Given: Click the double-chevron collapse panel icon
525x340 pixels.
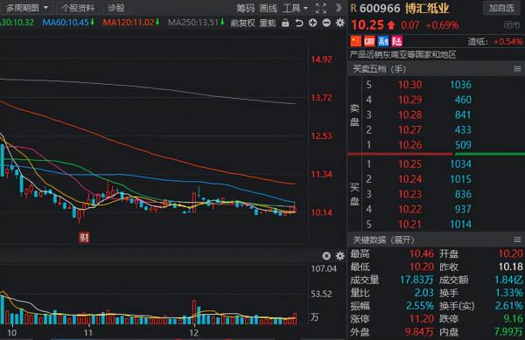Looking at the screenshot, I should coord(339,8).
